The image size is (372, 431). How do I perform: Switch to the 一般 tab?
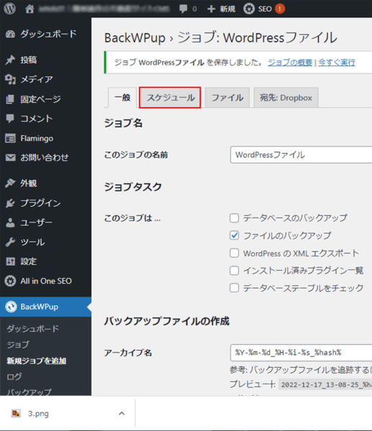[x=122, y=98]
